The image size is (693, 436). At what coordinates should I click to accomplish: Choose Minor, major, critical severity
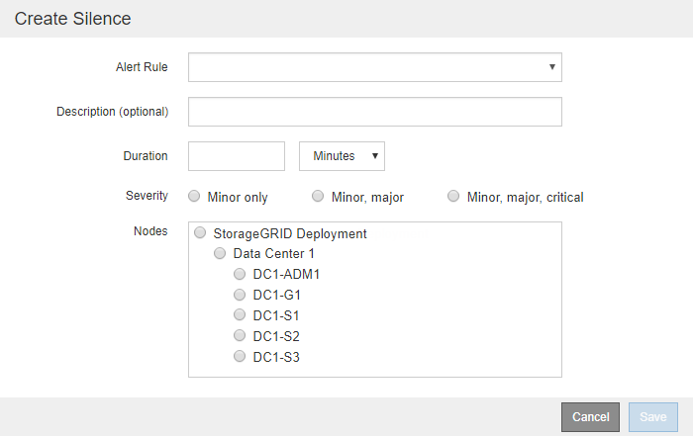pyautogui.click(x=454, y=197)
